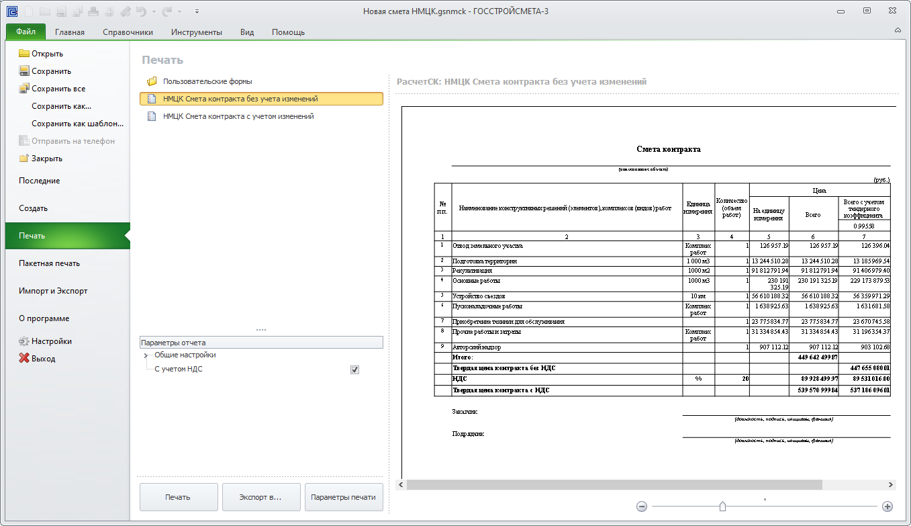Screen dimensions: 911x526
Task: Switch to the Файл ribbon tab
Action: pyautogui.click(x=26, y=32)
